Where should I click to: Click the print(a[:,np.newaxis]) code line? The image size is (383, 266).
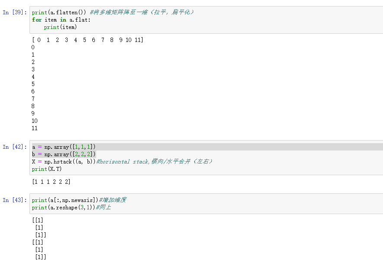(x=65, y=200)
